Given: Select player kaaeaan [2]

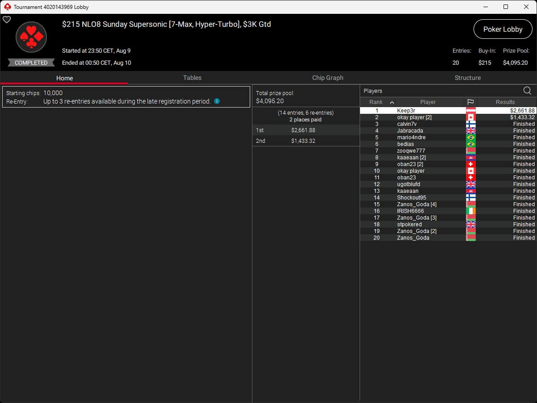Looking at the screenshot, I should tap(448, 158).
